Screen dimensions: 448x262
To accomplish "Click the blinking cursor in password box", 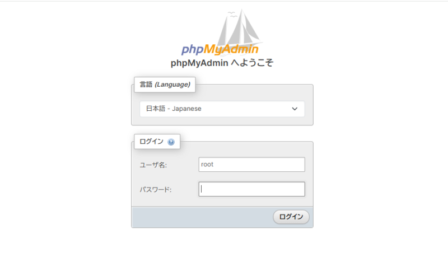I will 201,189.
